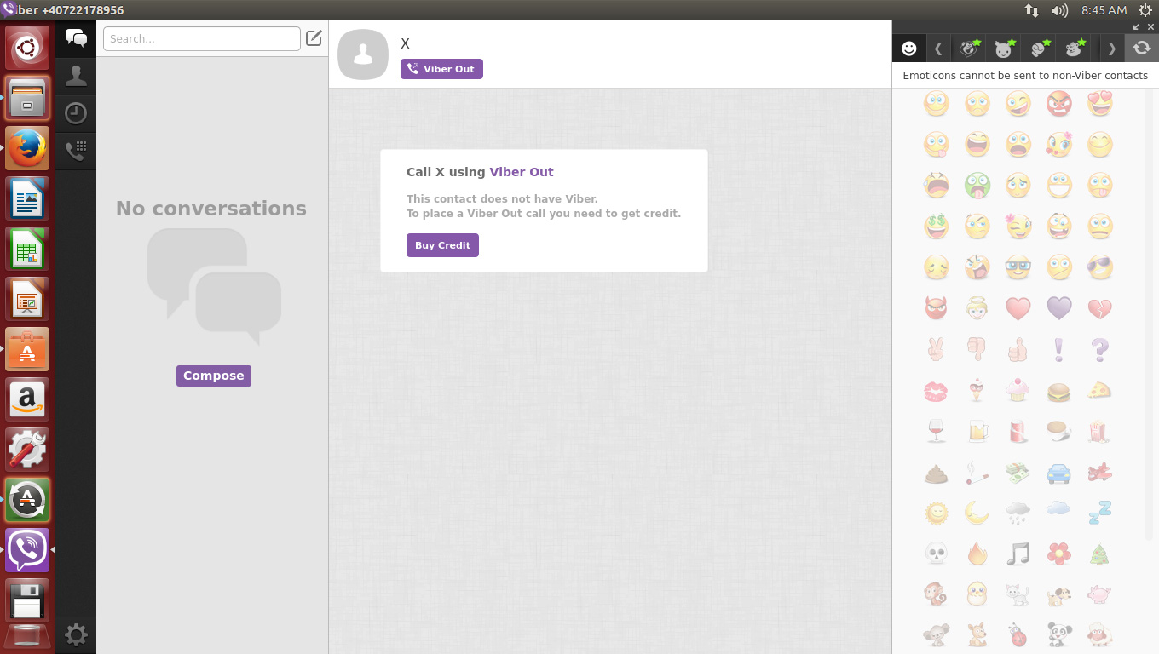Viewport: 1159px width, 654px height.
Task: Pick the cupcake emoticon
Action: [x=1018, y=391]
